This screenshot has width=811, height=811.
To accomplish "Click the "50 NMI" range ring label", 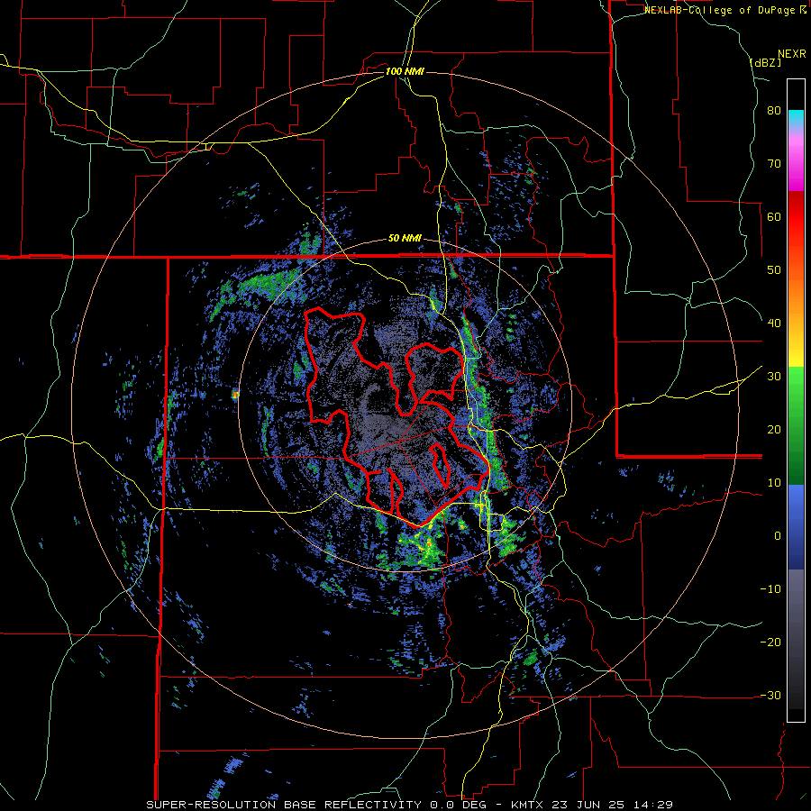I will pyautogui.click(x=405, y=239).
